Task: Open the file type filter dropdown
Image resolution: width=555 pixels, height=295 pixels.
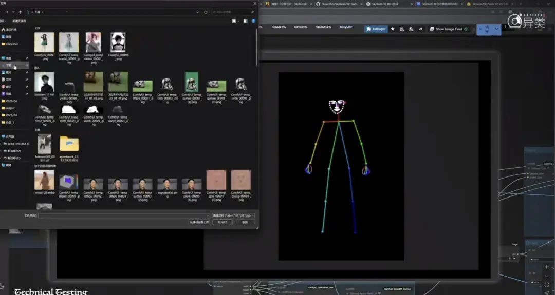Action: [x=233, y=215]
